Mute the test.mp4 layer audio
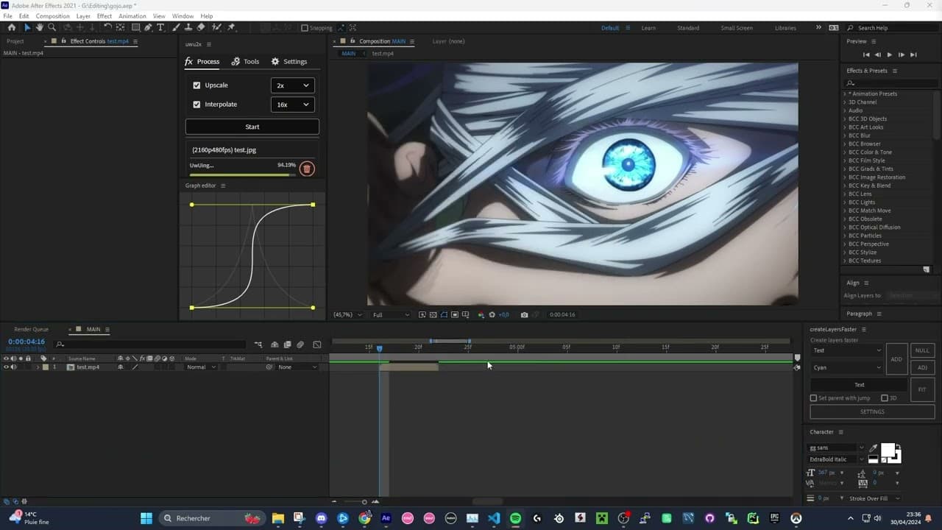Screen dimensions: 942x530 coord(13,367)
